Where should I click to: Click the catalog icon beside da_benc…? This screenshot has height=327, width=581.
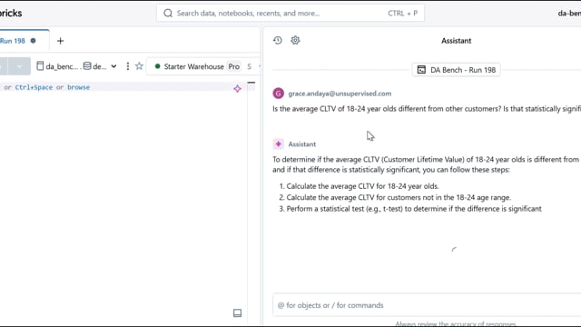coord(40,66)
